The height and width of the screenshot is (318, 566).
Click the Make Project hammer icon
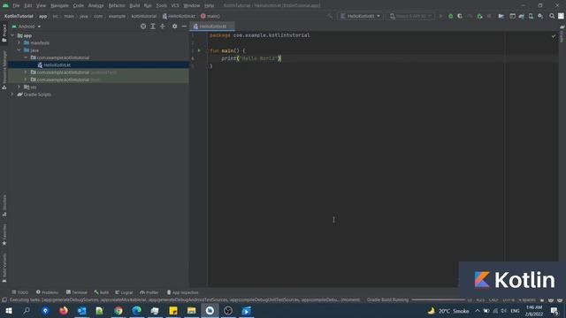[330, 16]
